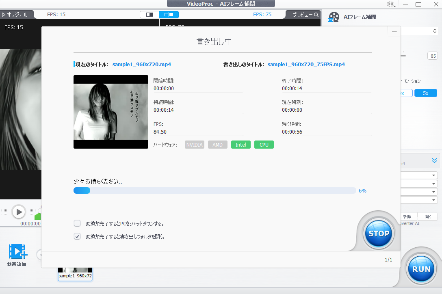Click the 6% progress percentage

tap(362, 191)
